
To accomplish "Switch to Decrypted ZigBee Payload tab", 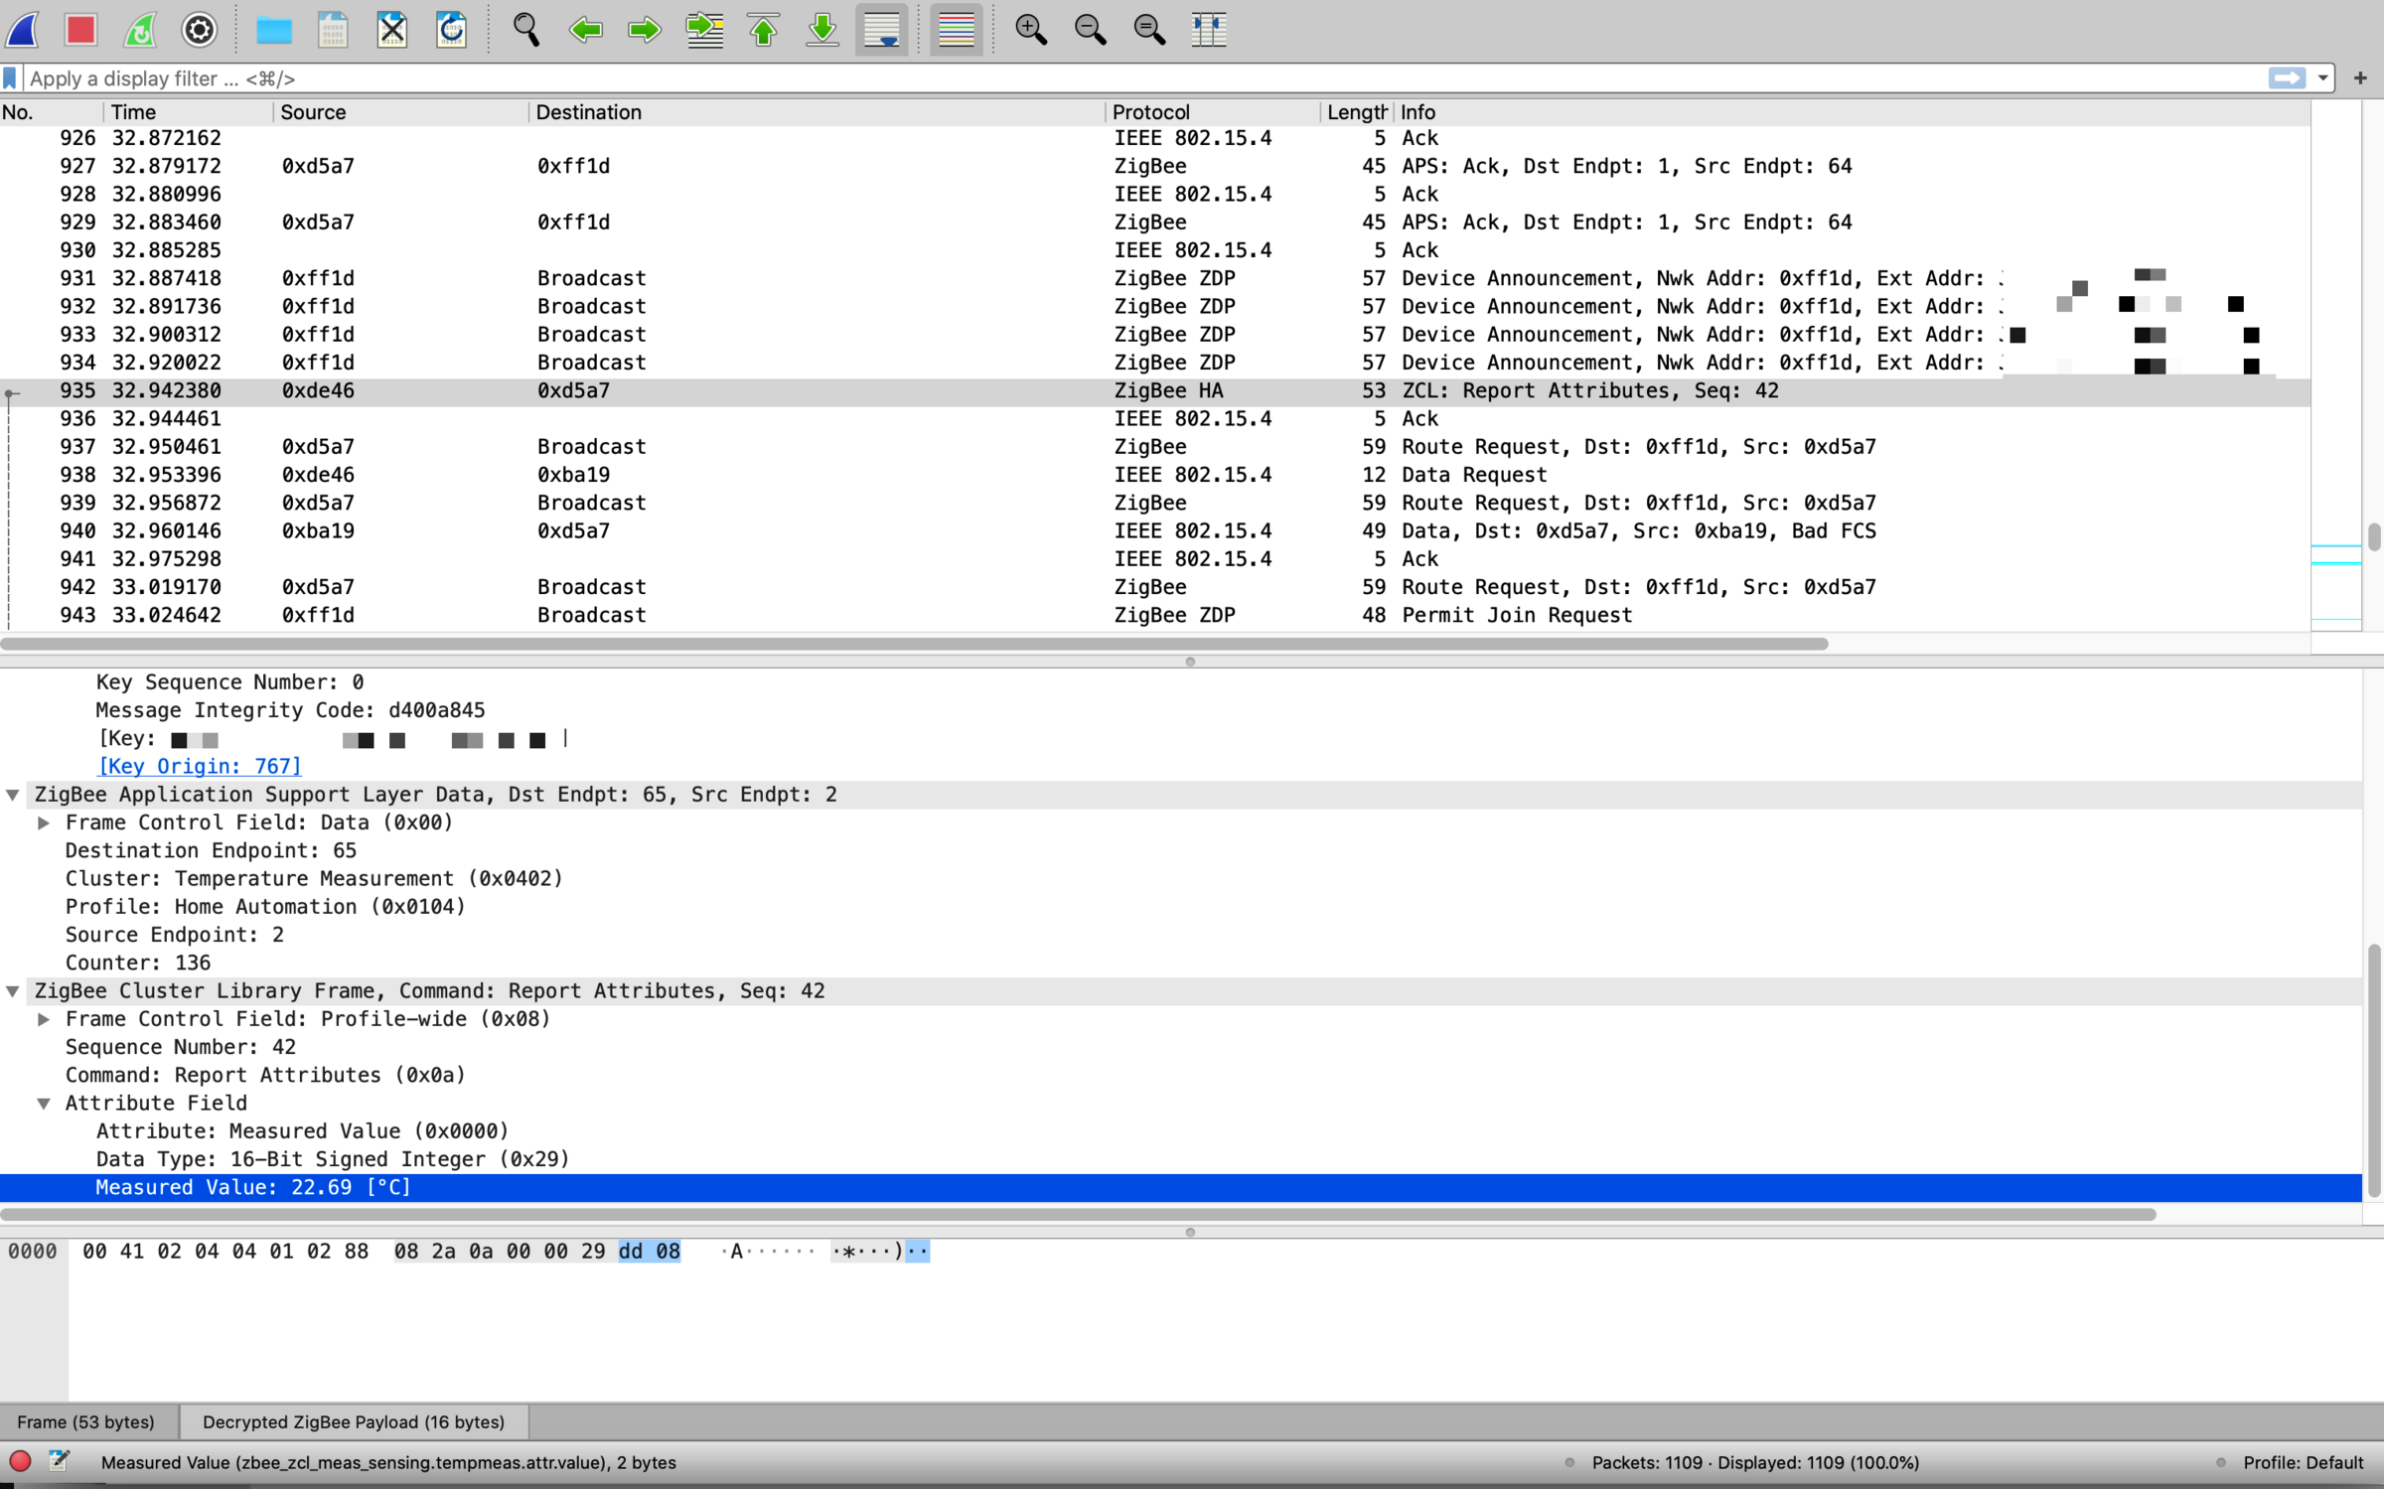I will tap(354, 1422).
